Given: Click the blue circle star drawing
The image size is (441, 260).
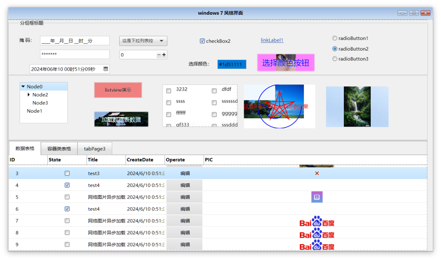Looking at the screenshot, I should (x=279, y=106).
